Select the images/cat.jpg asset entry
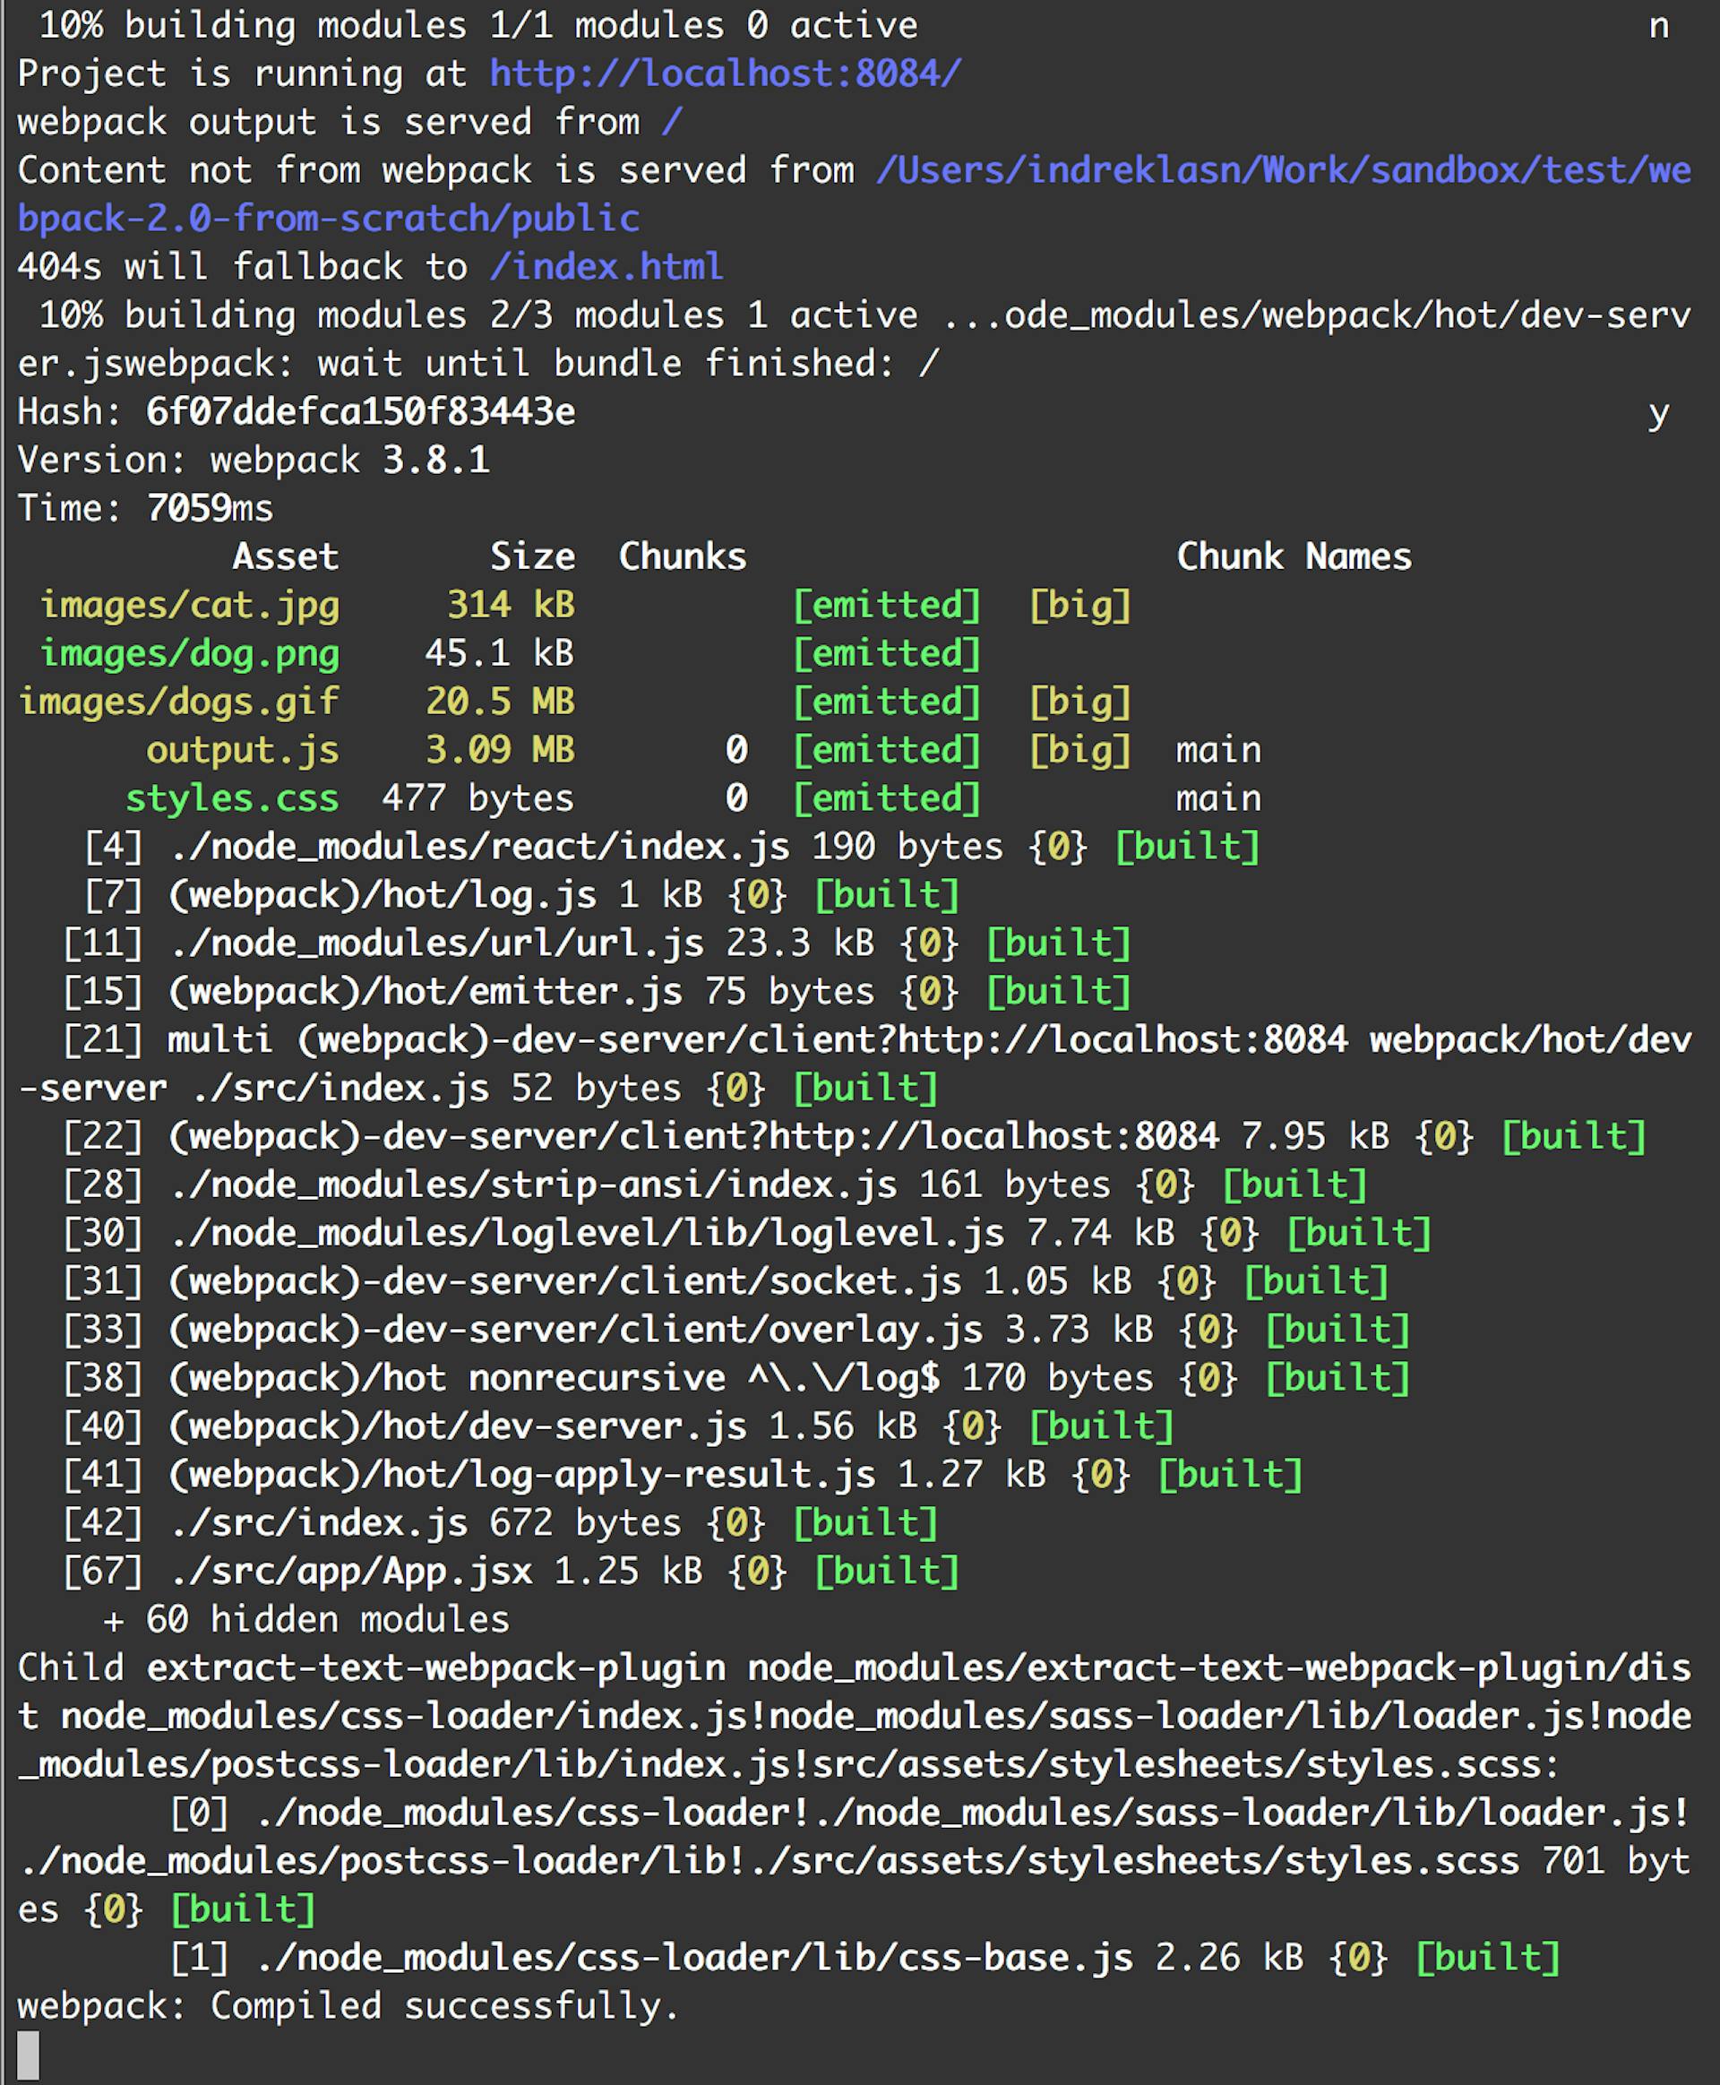The width and height of the screenshot is (1720, 2085). (x=190, y=605)
